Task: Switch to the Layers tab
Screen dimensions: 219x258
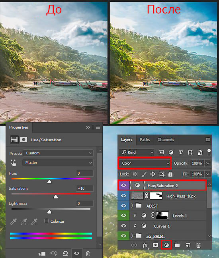Action: click(127, 140)
